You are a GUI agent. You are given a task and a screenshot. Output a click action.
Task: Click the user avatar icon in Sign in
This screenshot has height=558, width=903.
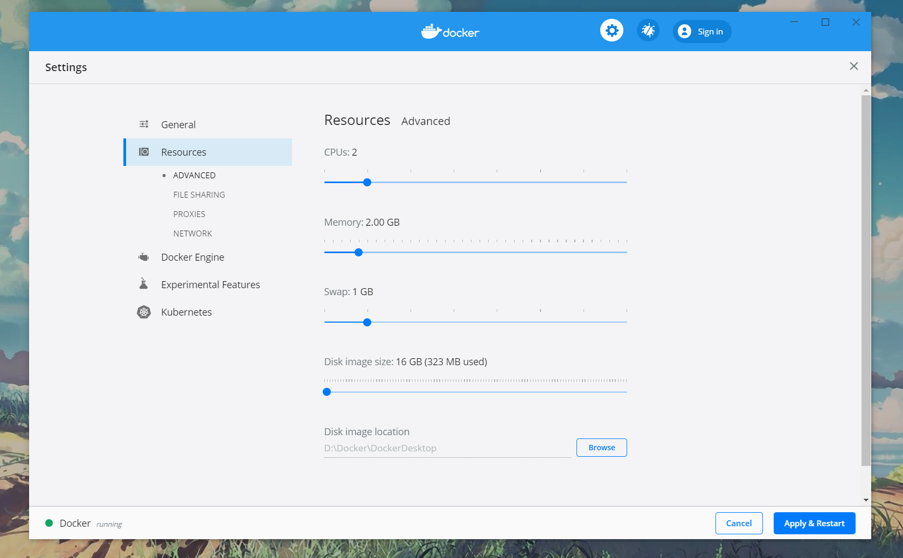[x=684, y=31]
